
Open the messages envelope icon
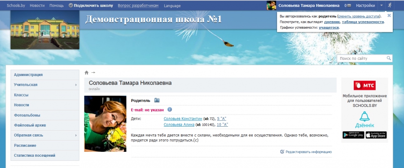pos(349,5)
